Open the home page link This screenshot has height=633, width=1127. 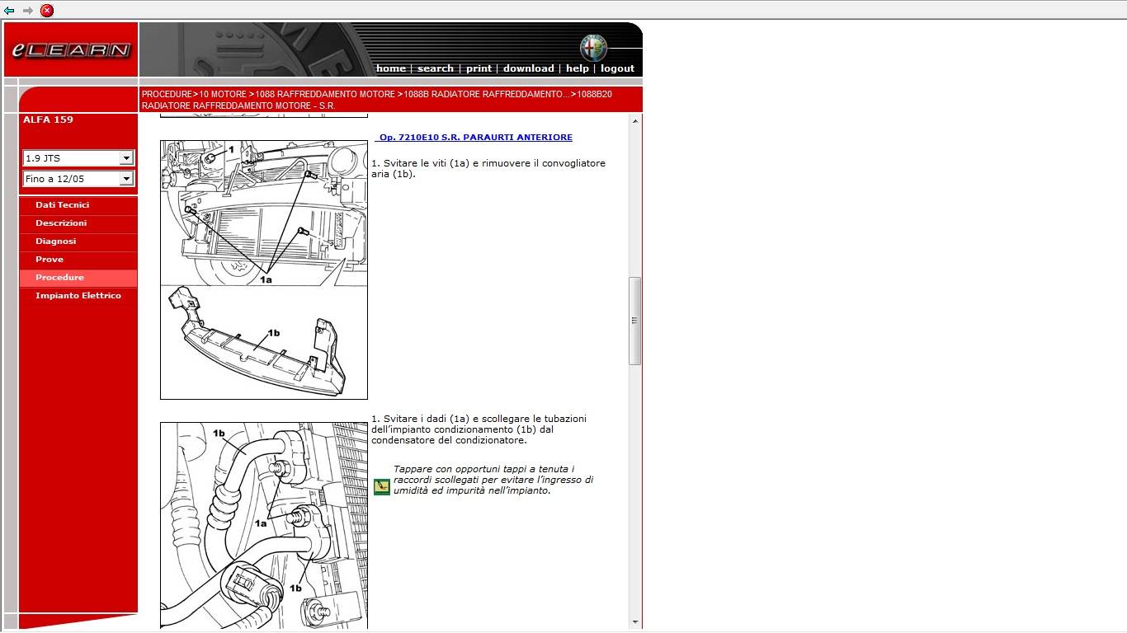coord(390,68)
